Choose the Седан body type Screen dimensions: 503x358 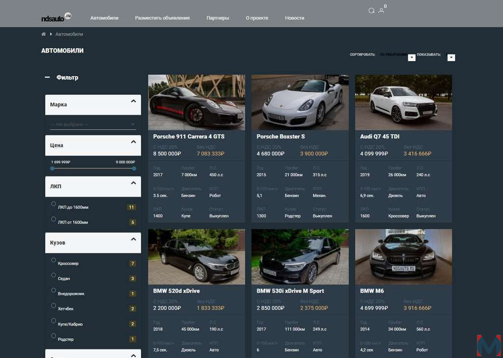point(54,275)
